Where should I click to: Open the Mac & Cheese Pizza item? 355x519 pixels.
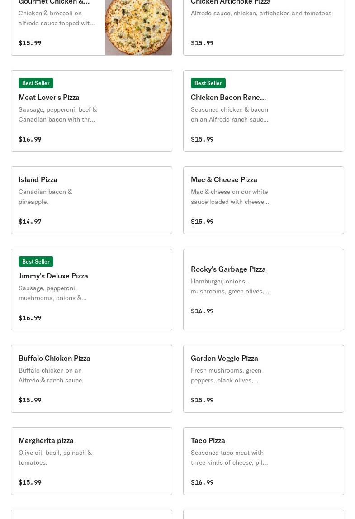(224, 179)
